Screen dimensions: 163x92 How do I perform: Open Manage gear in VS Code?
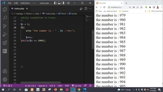5,79
